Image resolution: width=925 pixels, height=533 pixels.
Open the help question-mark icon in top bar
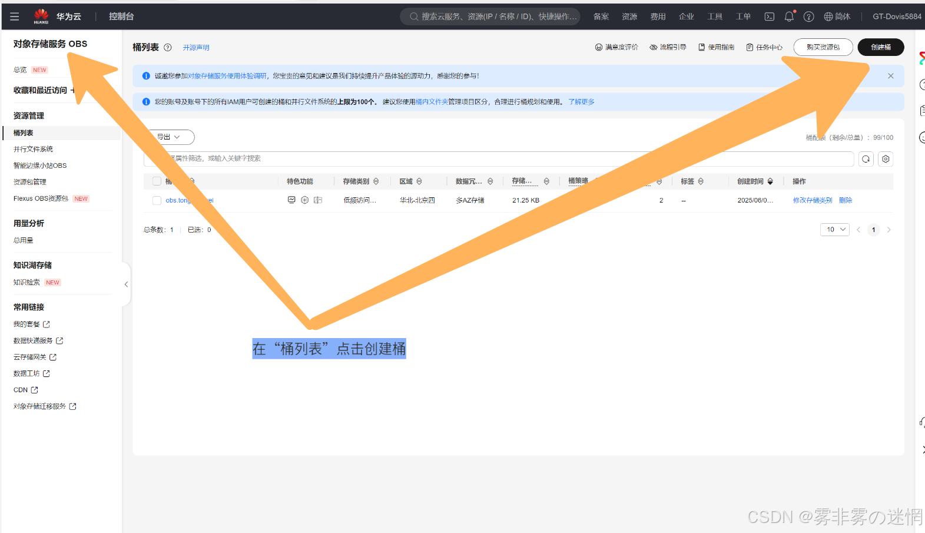click(x=809, y=16)
